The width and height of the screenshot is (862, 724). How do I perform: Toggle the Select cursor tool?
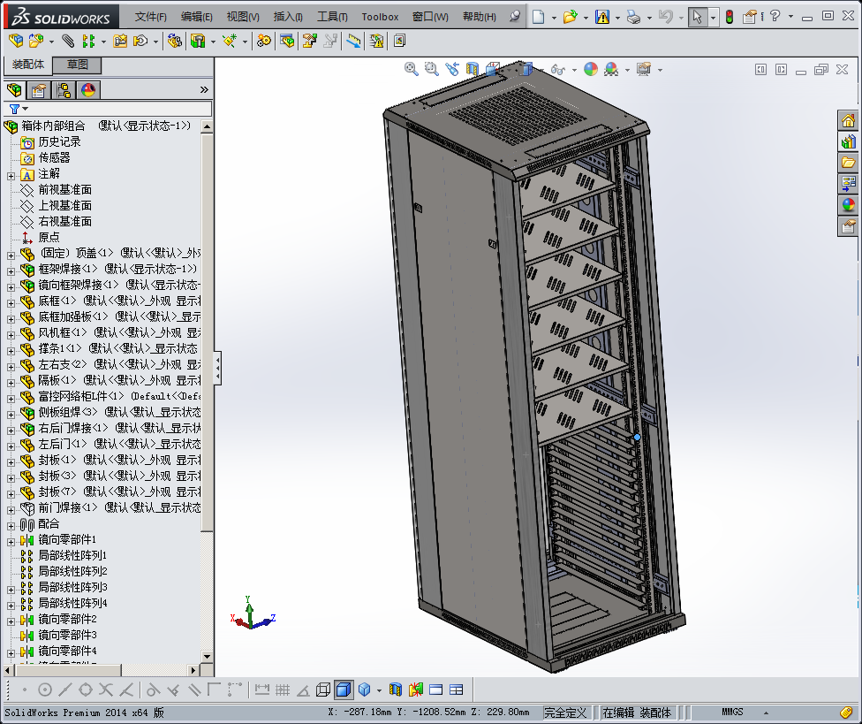click(x=697, y=17)
